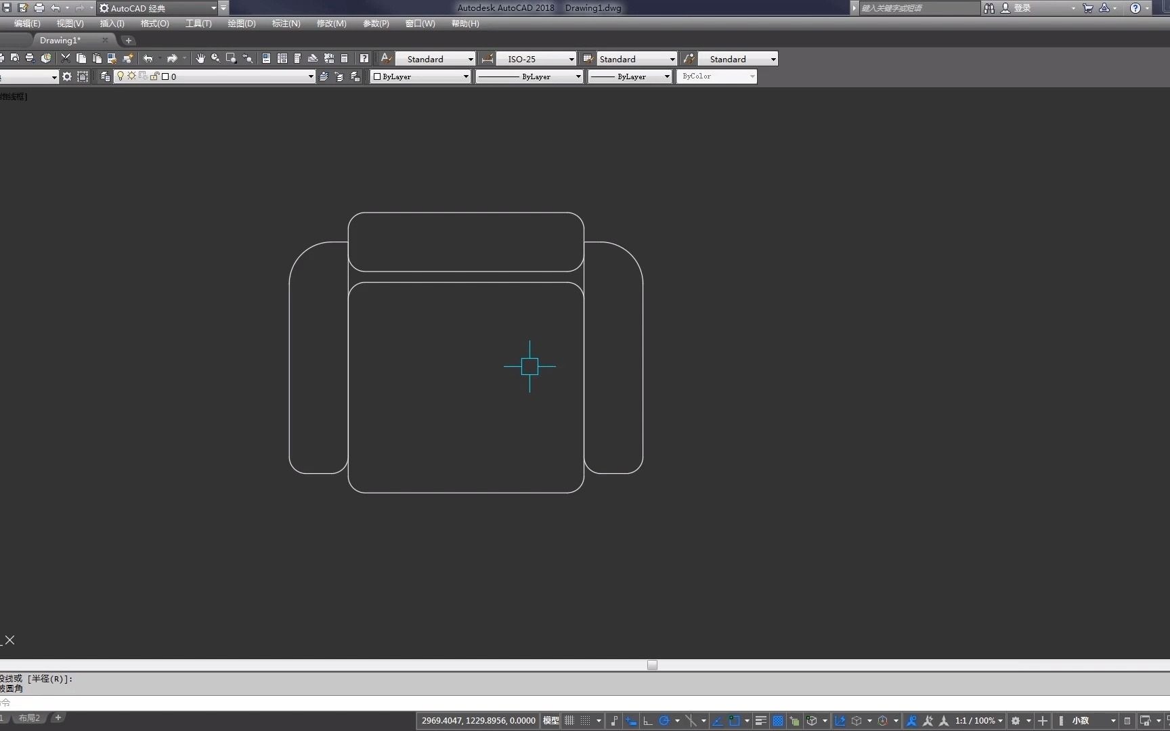The image size is (1170, 731).
Task: Open the Tool Palettes icon
Action: point(297,58)
